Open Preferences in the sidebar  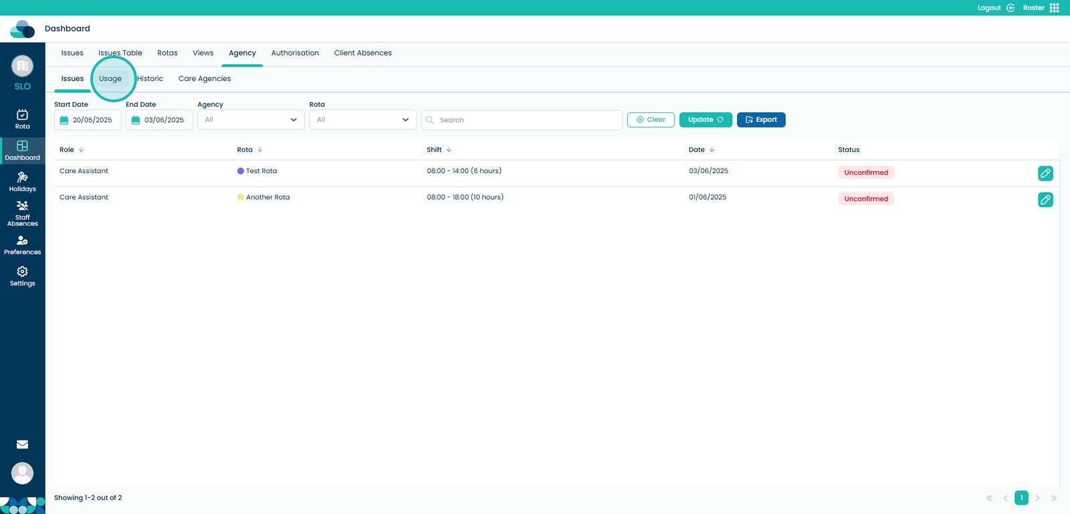[x=22, y=245]
